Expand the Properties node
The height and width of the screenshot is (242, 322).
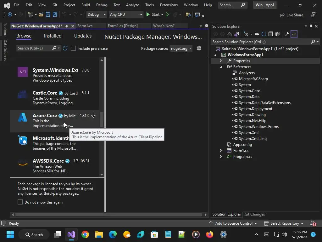(x=221, y=61)
